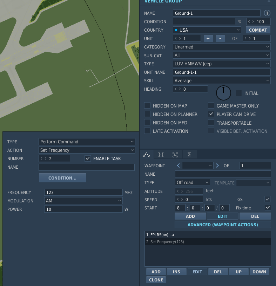Open the Modulation dropdown showing AM
The height and width of the screenshot is (286, 276).
pyautogui.click(x=83, y=201)
